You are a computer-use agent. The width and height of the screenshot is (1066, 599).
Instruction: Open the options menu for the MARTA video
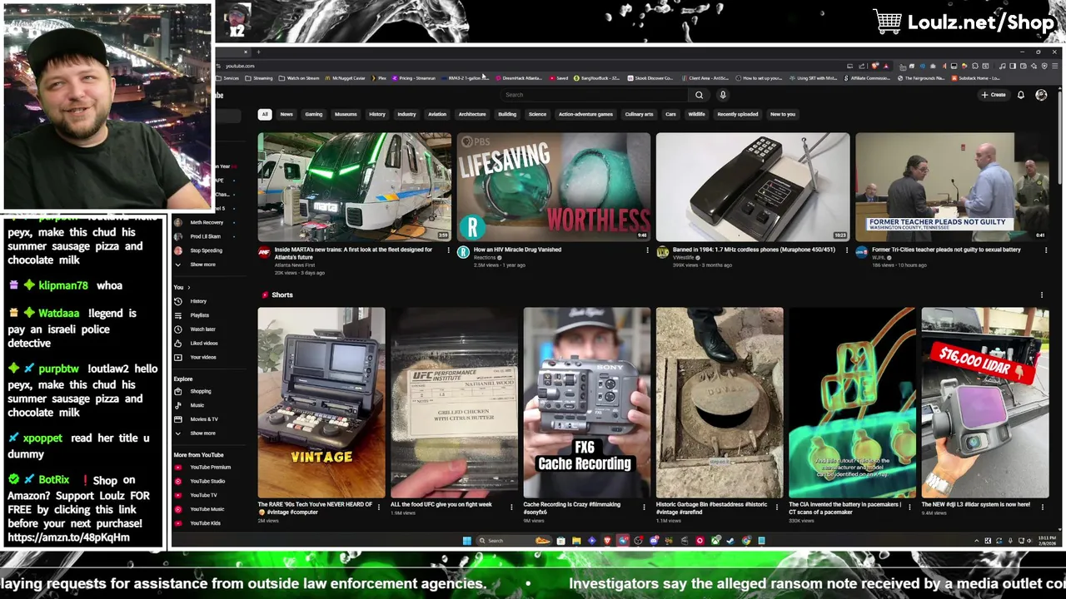pos(448,250)
